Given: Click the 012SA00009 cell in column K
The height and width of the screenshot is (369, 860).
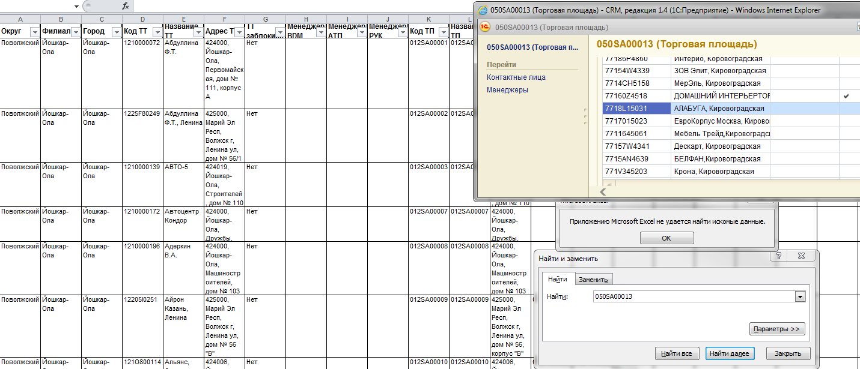Looking at the screenshot, I should pos(428,326).
